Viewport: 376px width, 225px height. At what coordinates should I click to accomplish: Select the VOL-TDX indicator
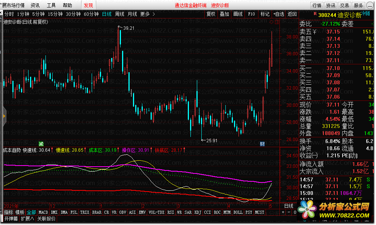click(x=156, y=212)
